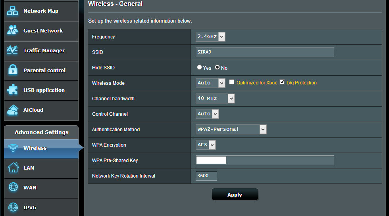
Task: Select the WAN globe icon
Action: click(x=13, y=187)
